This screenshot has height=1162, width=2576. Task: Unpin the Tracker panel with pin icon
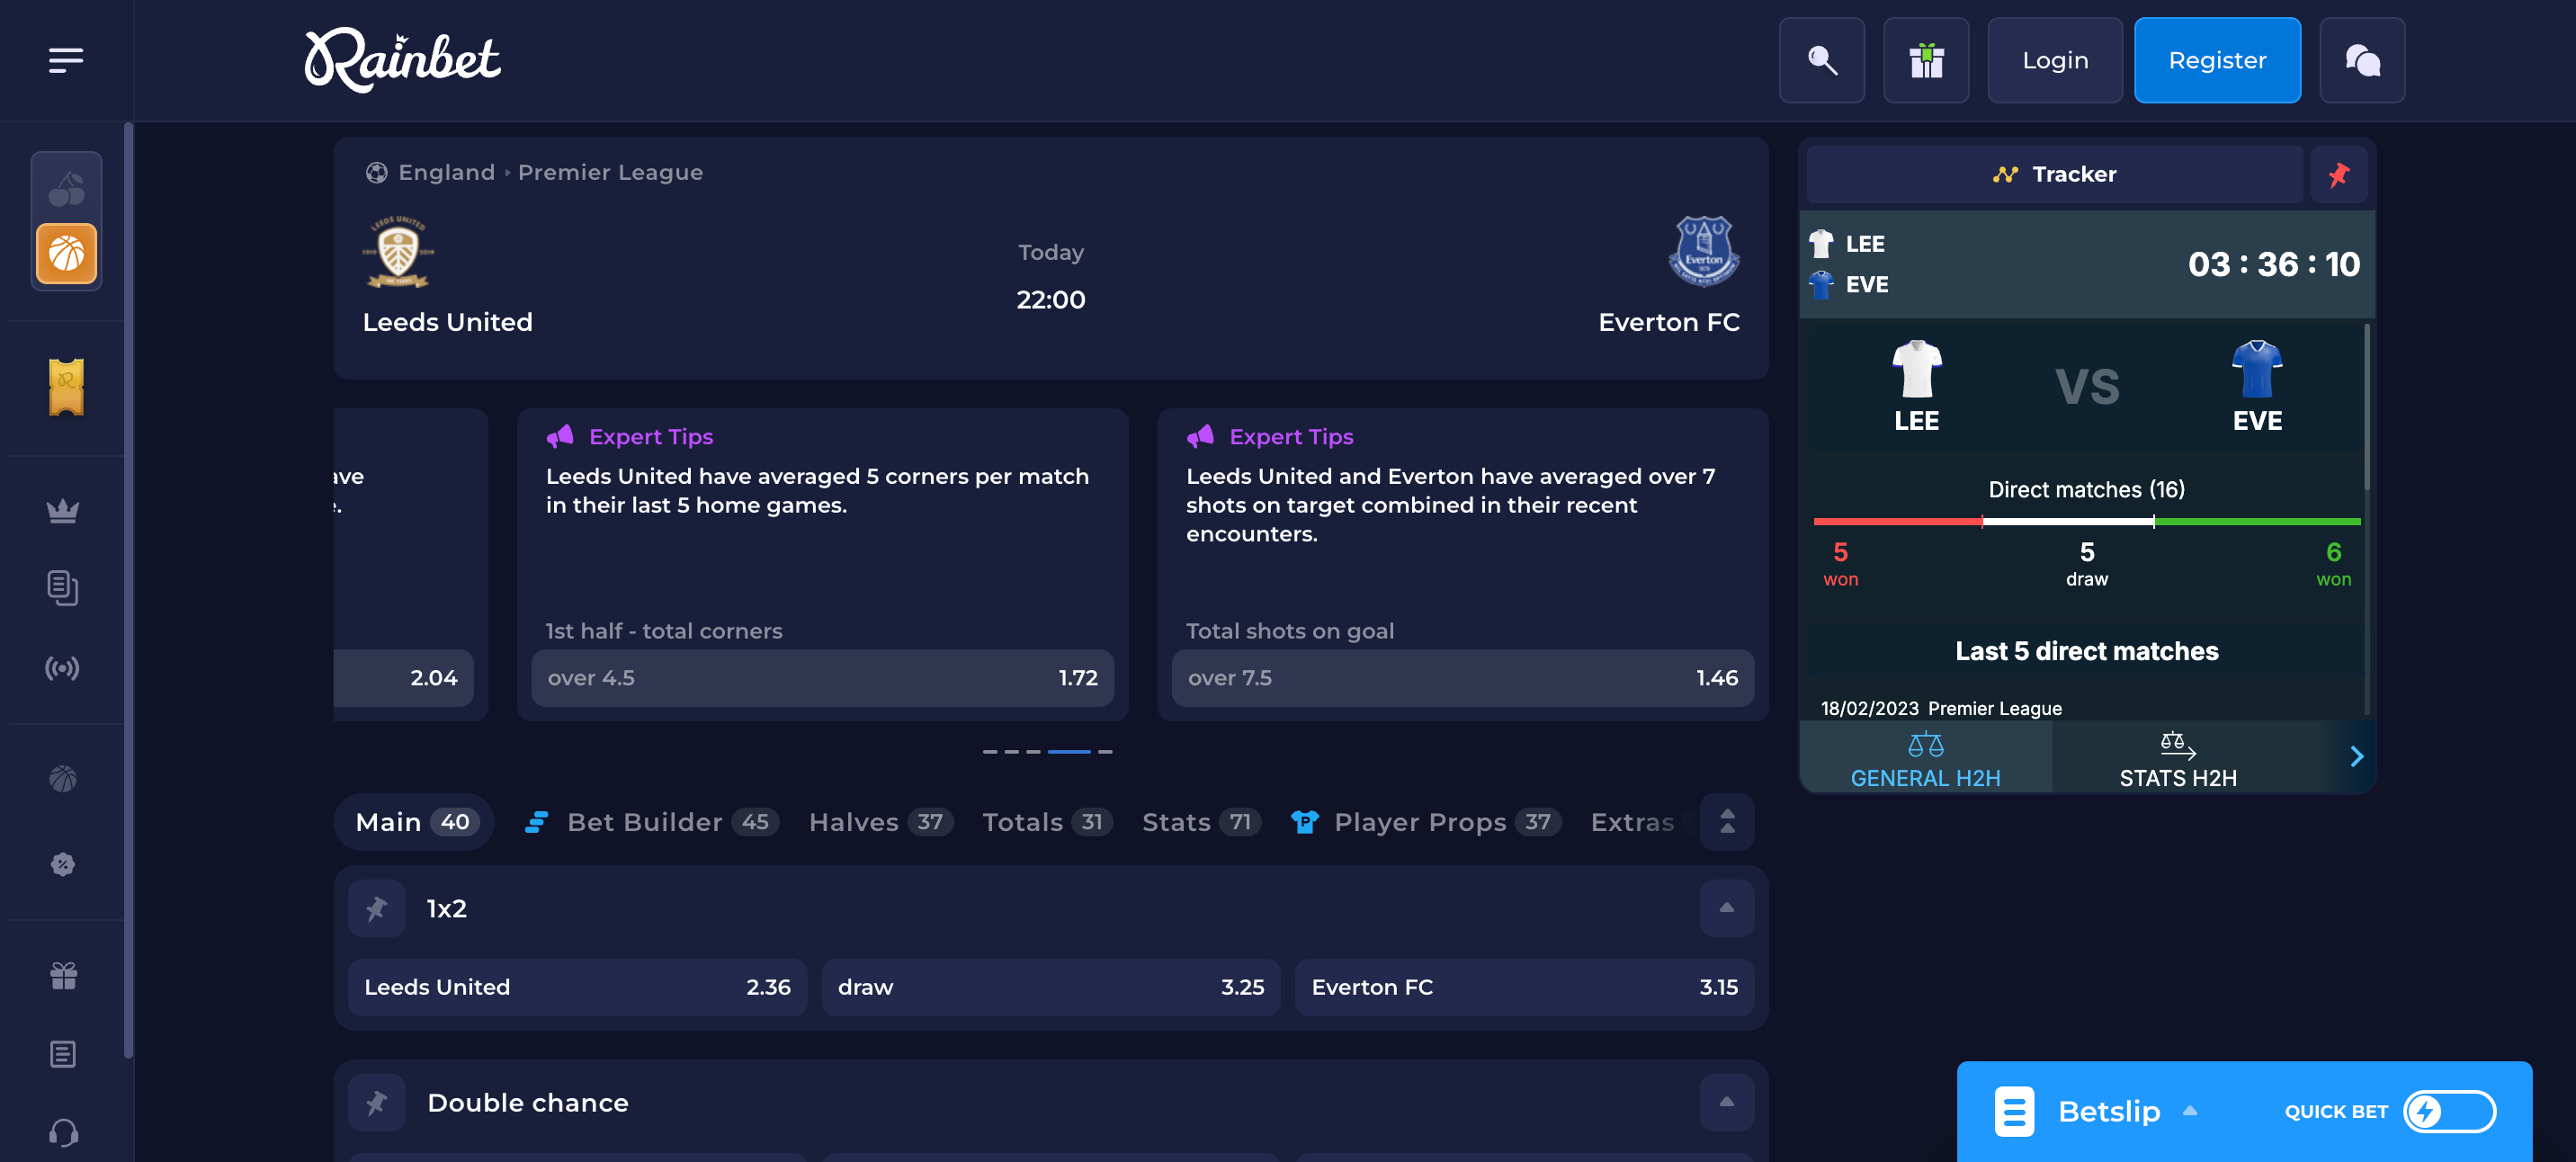2338,175
